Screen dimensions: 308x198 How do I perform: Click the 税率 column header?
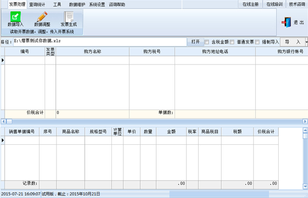point(192,131)
